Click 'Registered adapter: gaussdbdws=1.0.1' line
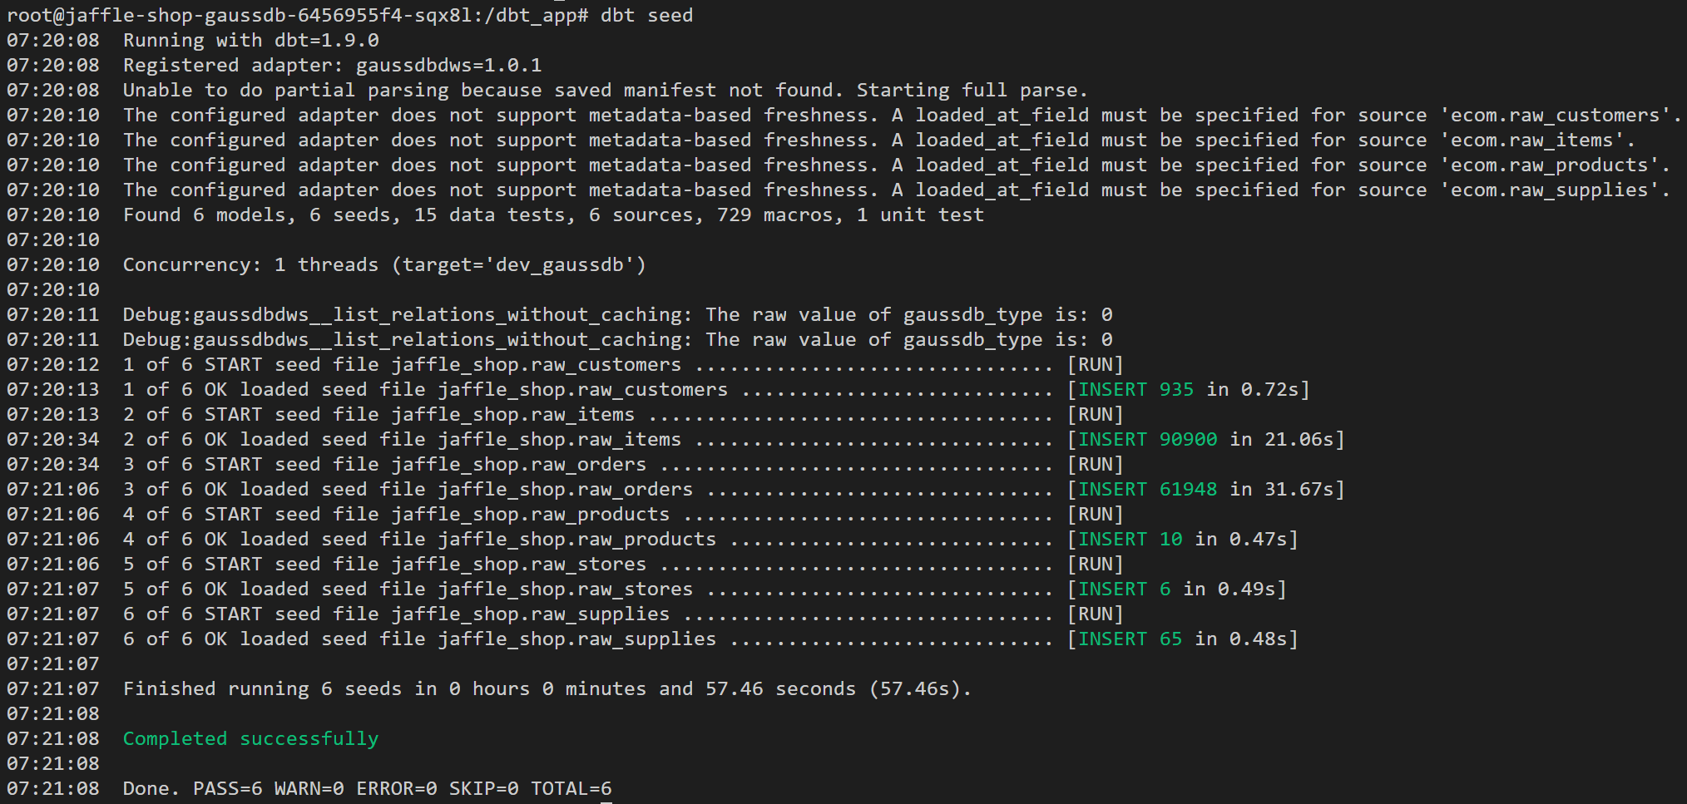1687x804 pixels. click(x=332, y=65)
